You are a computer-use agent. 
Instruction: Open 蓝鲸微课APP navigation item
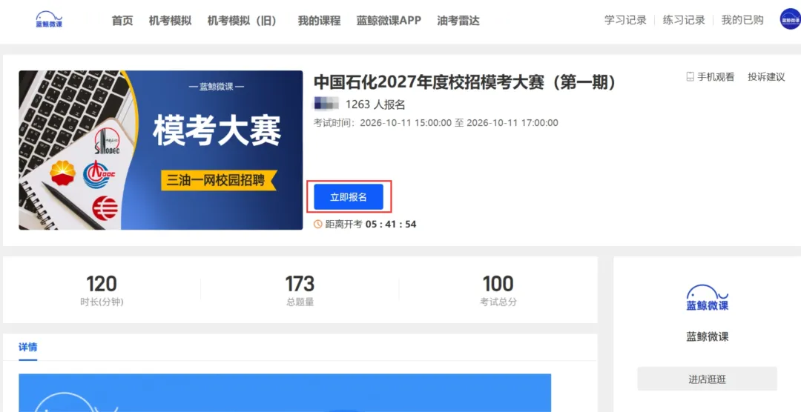click(x=389, y=21)
